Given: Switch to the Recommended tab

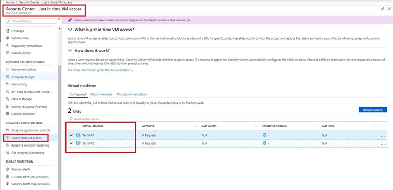Looking at the screenshot, I should [101, 94].
